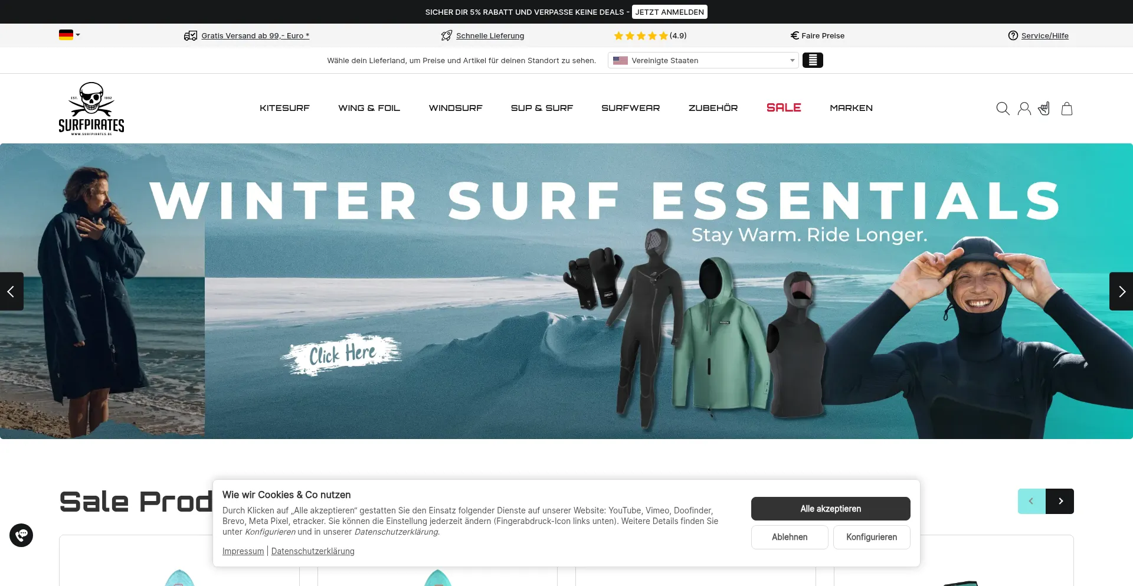Open the shopping bag cart icon

point(1067,109)
